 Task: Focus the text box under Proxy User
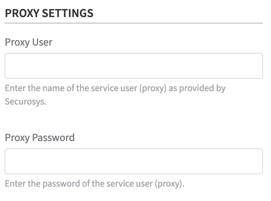click(x=134, y=66)
